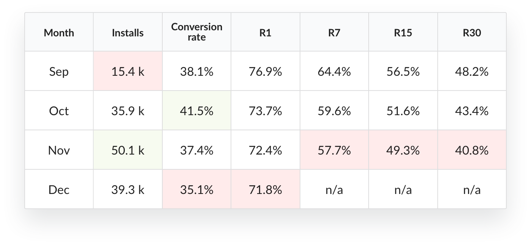Image resolution: width=531 pixels, height=247 pixels.
Task: Select the Sep row label
Action: [x=59, y=71]
